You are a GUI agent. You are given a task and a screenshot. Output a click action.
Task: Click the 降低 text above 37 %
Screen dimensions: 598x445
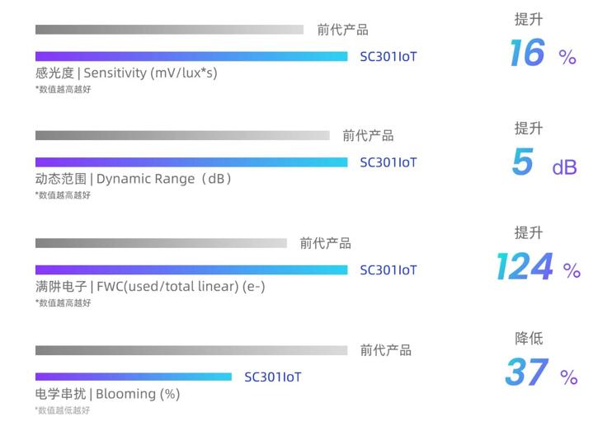tap(529, 339)
